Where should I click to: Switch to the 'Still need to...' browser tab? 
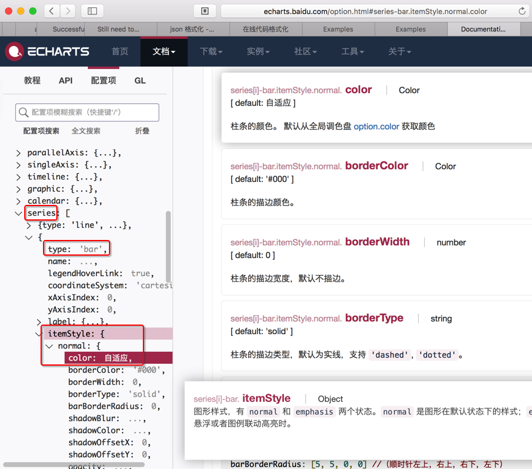click(x=121, y=29)
